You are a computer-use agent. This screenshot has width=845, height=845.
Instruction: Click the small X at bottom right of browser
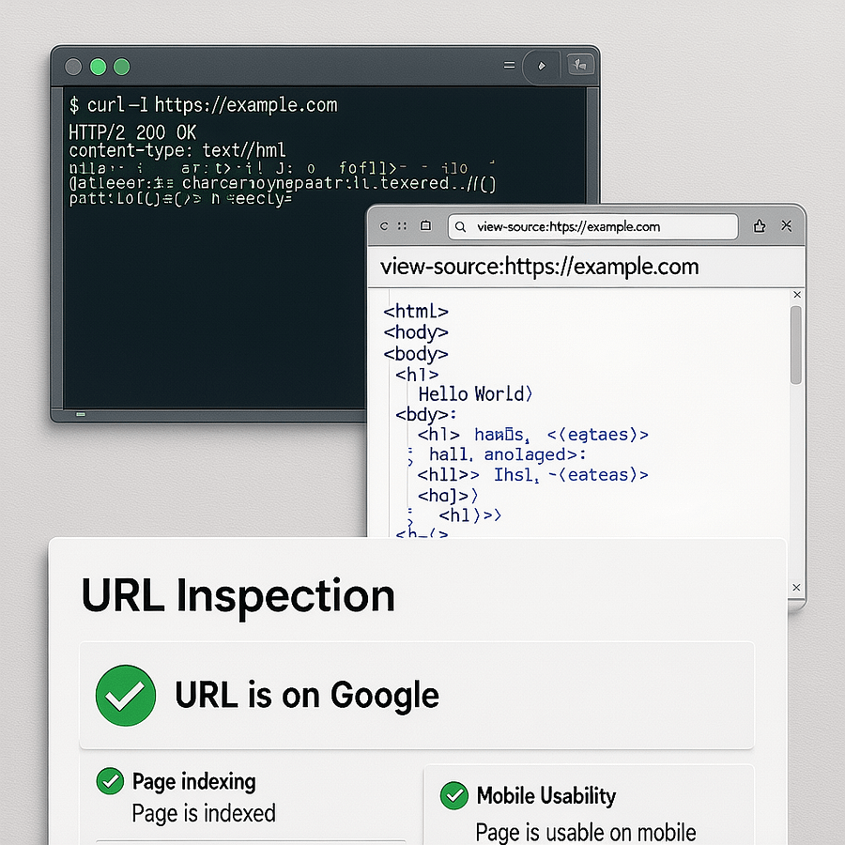tap(796, 588)
